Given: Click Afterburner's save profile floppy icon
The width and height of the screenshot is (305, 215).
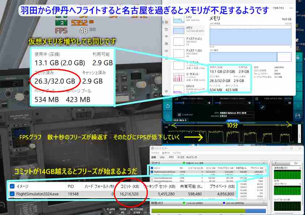Looking at the screenshot, I should pos(298,116).
